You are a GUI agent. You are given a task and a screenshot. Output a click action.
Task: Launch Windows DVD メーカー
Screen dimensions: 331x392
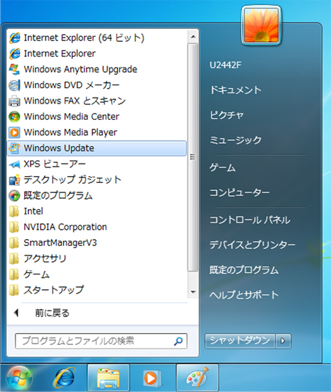pyautogui.click(x=96, y=85)
